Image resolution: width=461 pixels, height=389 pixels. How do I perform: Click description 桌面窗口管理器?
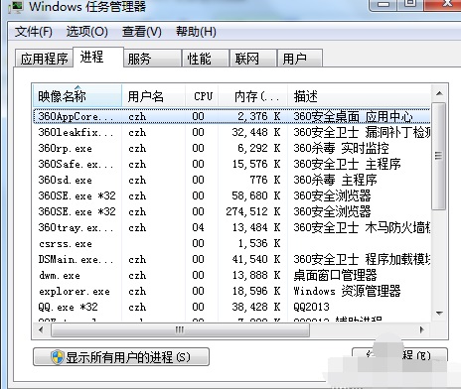coord(335,275)
